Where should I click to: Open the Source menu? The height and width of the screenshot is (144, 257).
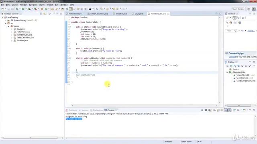(x=14, y=5)
